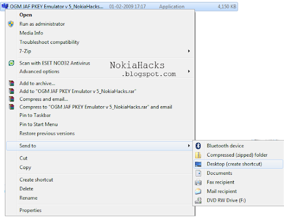Click the Fax recipient icon
Screen dimensions: 284x219
click(198, 182)
